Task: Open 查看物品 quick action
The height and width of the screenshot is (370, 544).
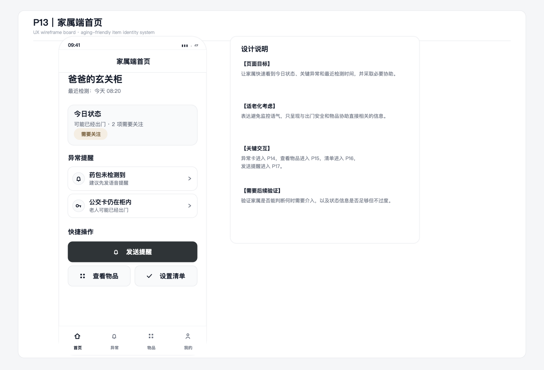Action: coord(99,276)
